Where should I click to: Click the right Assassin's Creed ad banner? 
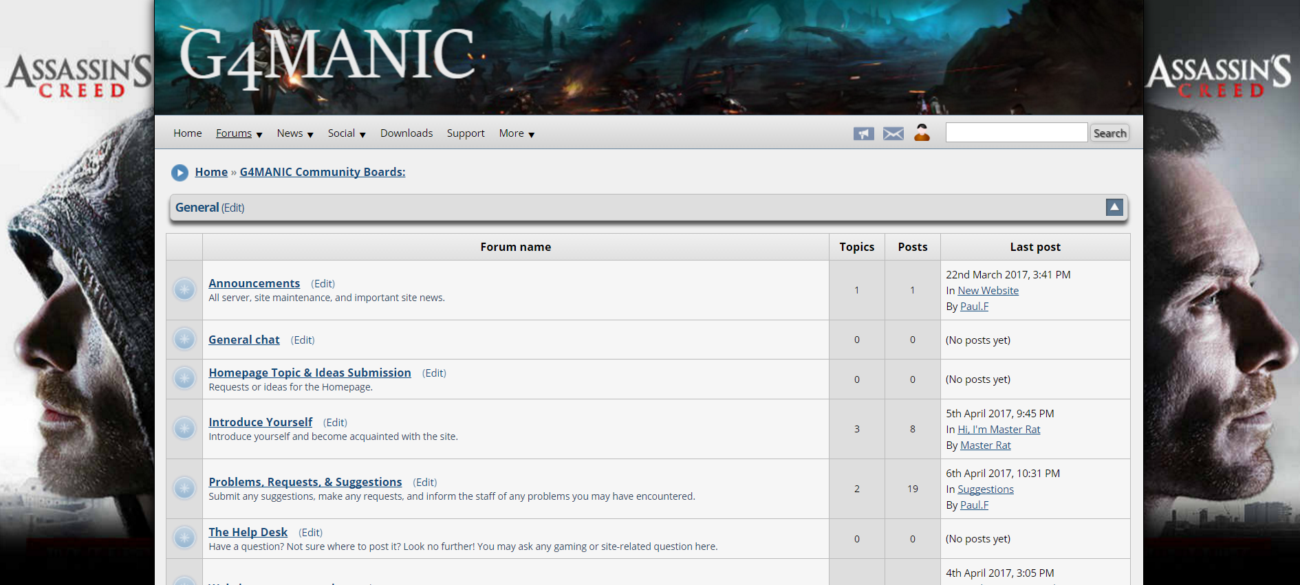[x=1222, y=292]
